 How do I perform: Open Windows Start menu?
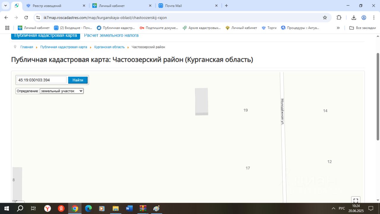pyautogui.click(x=7, y=208)
